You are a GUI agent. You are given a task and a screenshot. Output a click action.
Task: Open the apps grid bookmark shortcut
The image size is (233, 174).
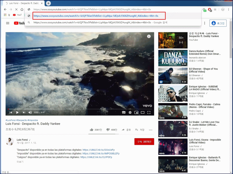pyautogui.click(x=5, y=15)
